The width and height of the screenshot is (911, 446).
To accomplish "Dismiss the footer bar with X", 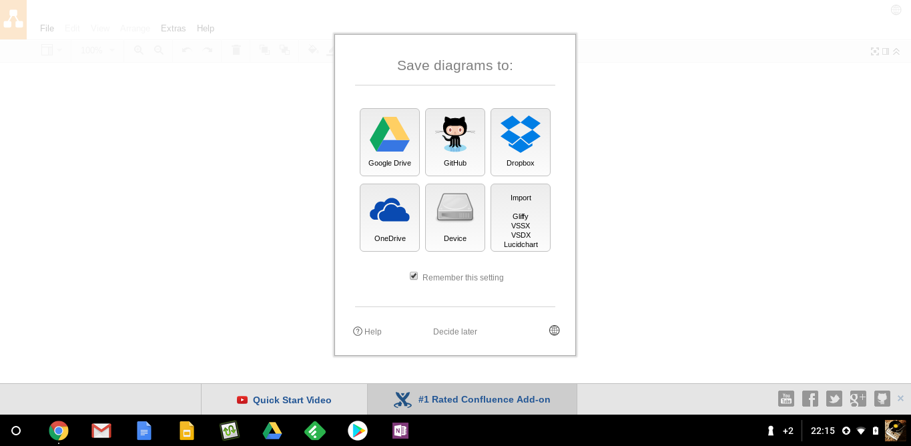I will 900,399.
